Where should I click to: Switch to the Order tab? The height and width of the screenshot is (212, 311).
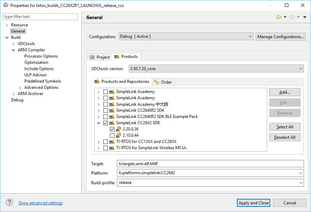click(163, 82)
